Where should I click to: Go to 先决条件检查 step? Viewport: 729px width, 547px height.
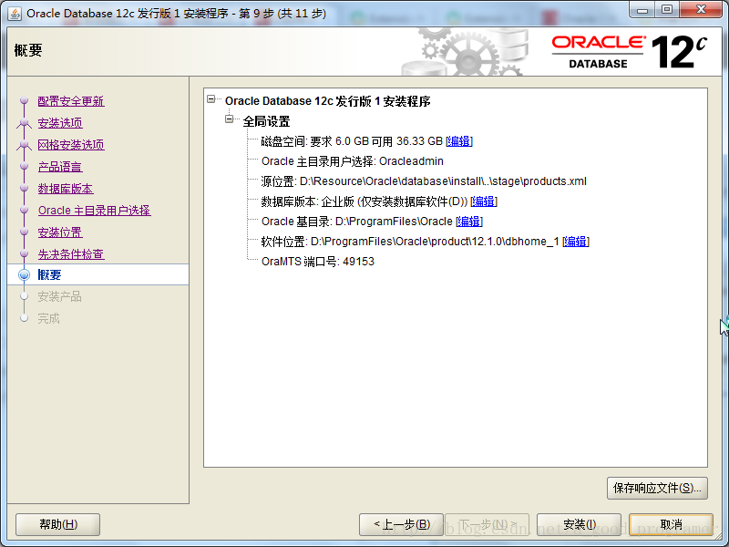click(x=71, y=254)
